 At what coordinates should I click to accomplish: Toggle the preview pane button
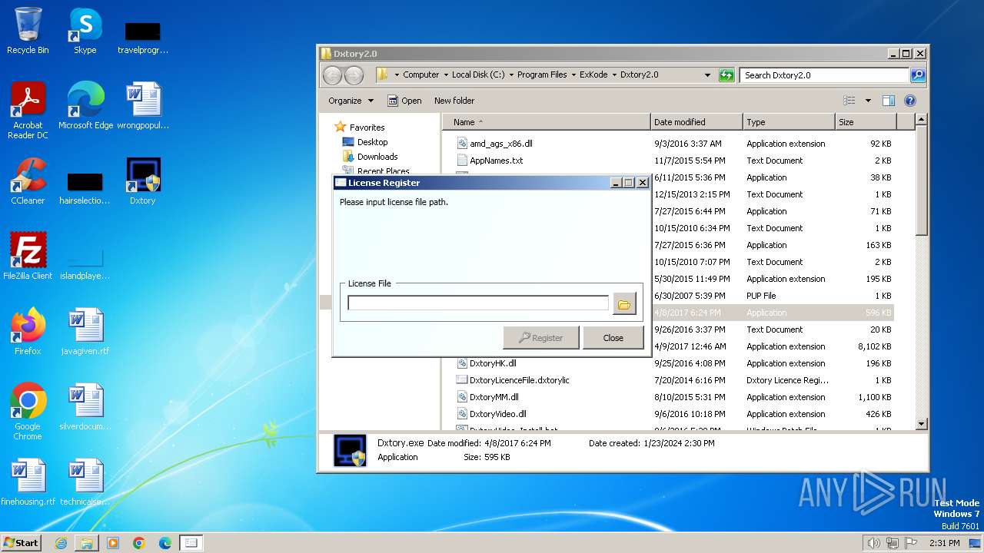pyautogui.click(x=889, y=101)
